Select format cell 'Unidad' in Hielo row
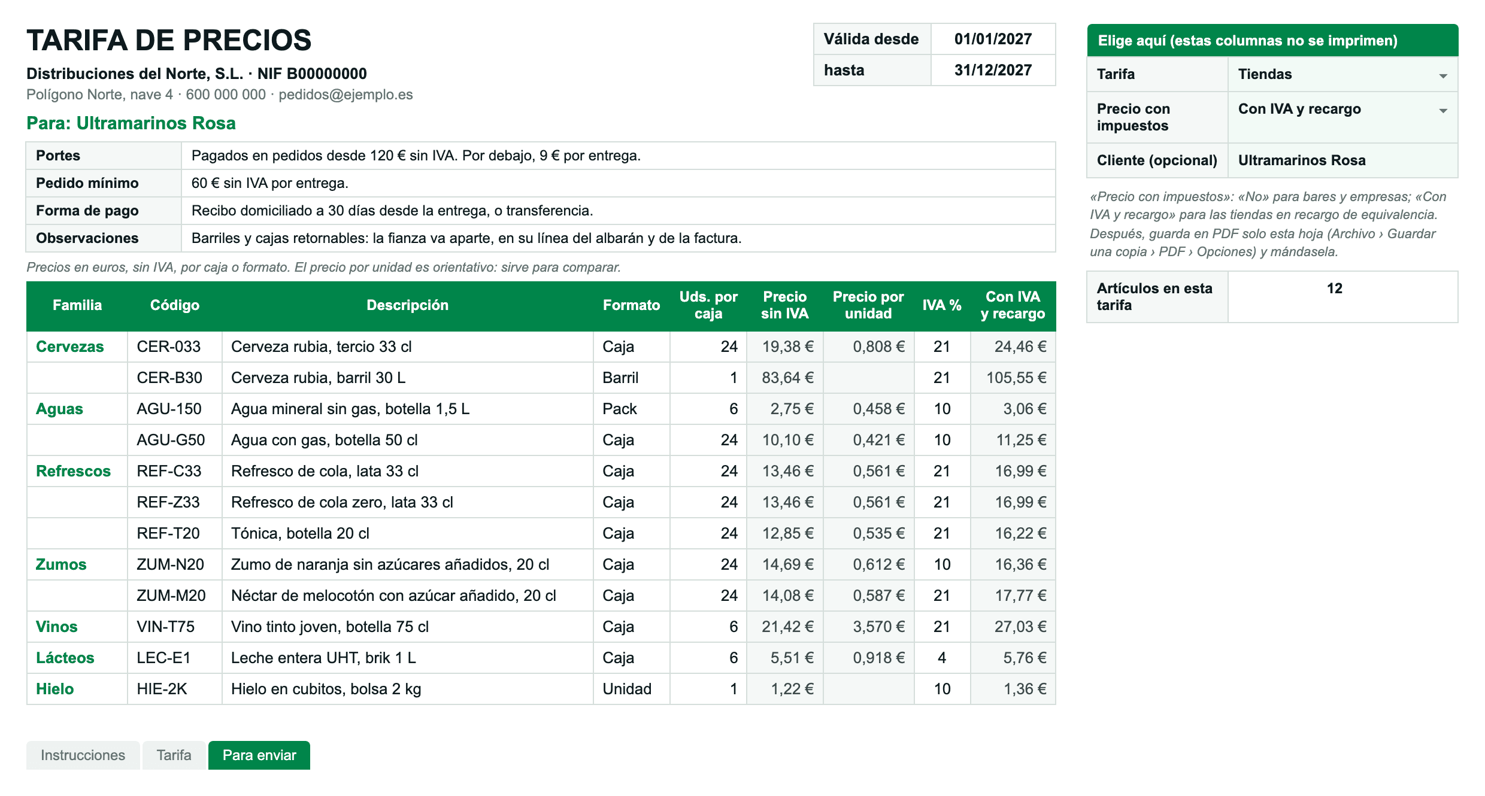This screenshot has height=796, width=1485. coord(631,689)
